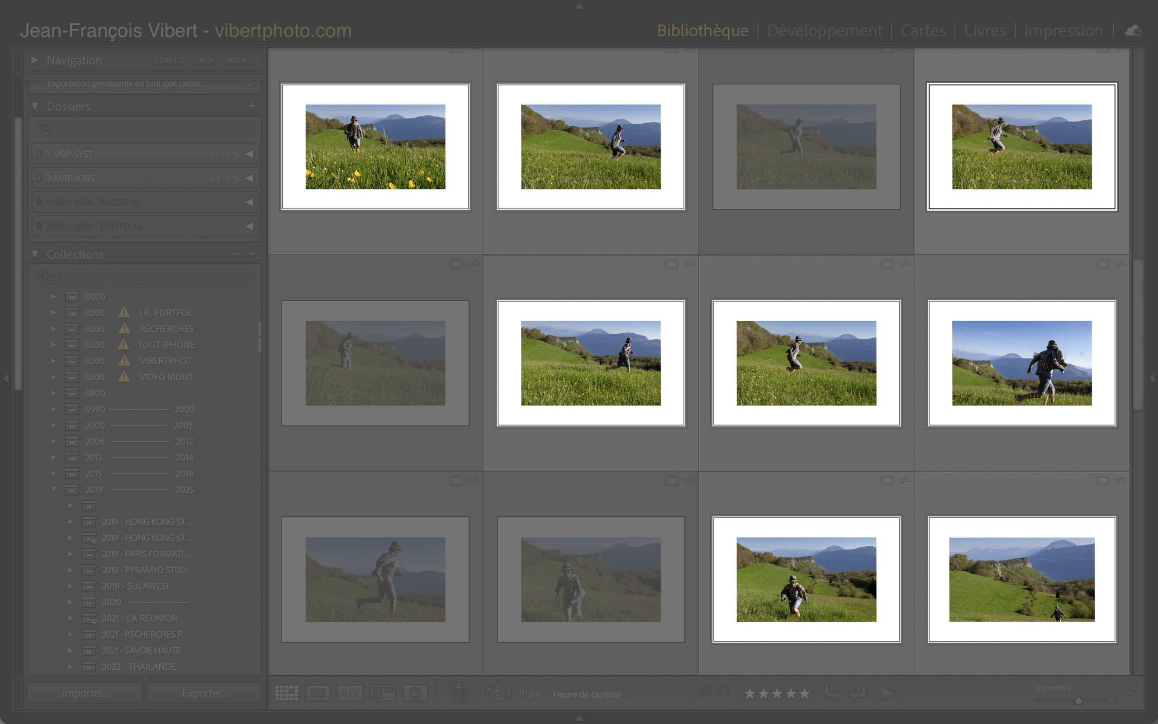Screen dimensions: 1158x724
Task: Open Survey view mode
Action: tap(383, 693)
